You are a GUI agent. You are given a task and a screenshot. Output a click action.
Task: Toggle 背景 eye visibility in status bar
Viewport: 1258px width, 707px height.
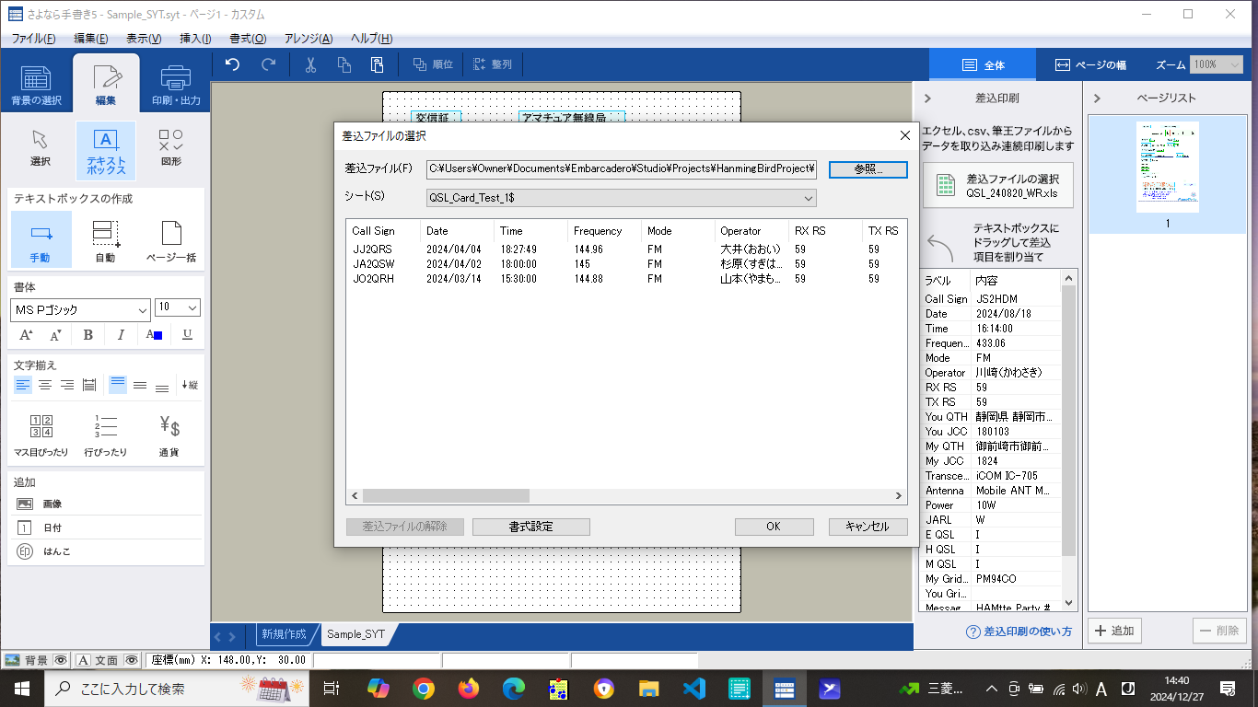coord(60,660)
